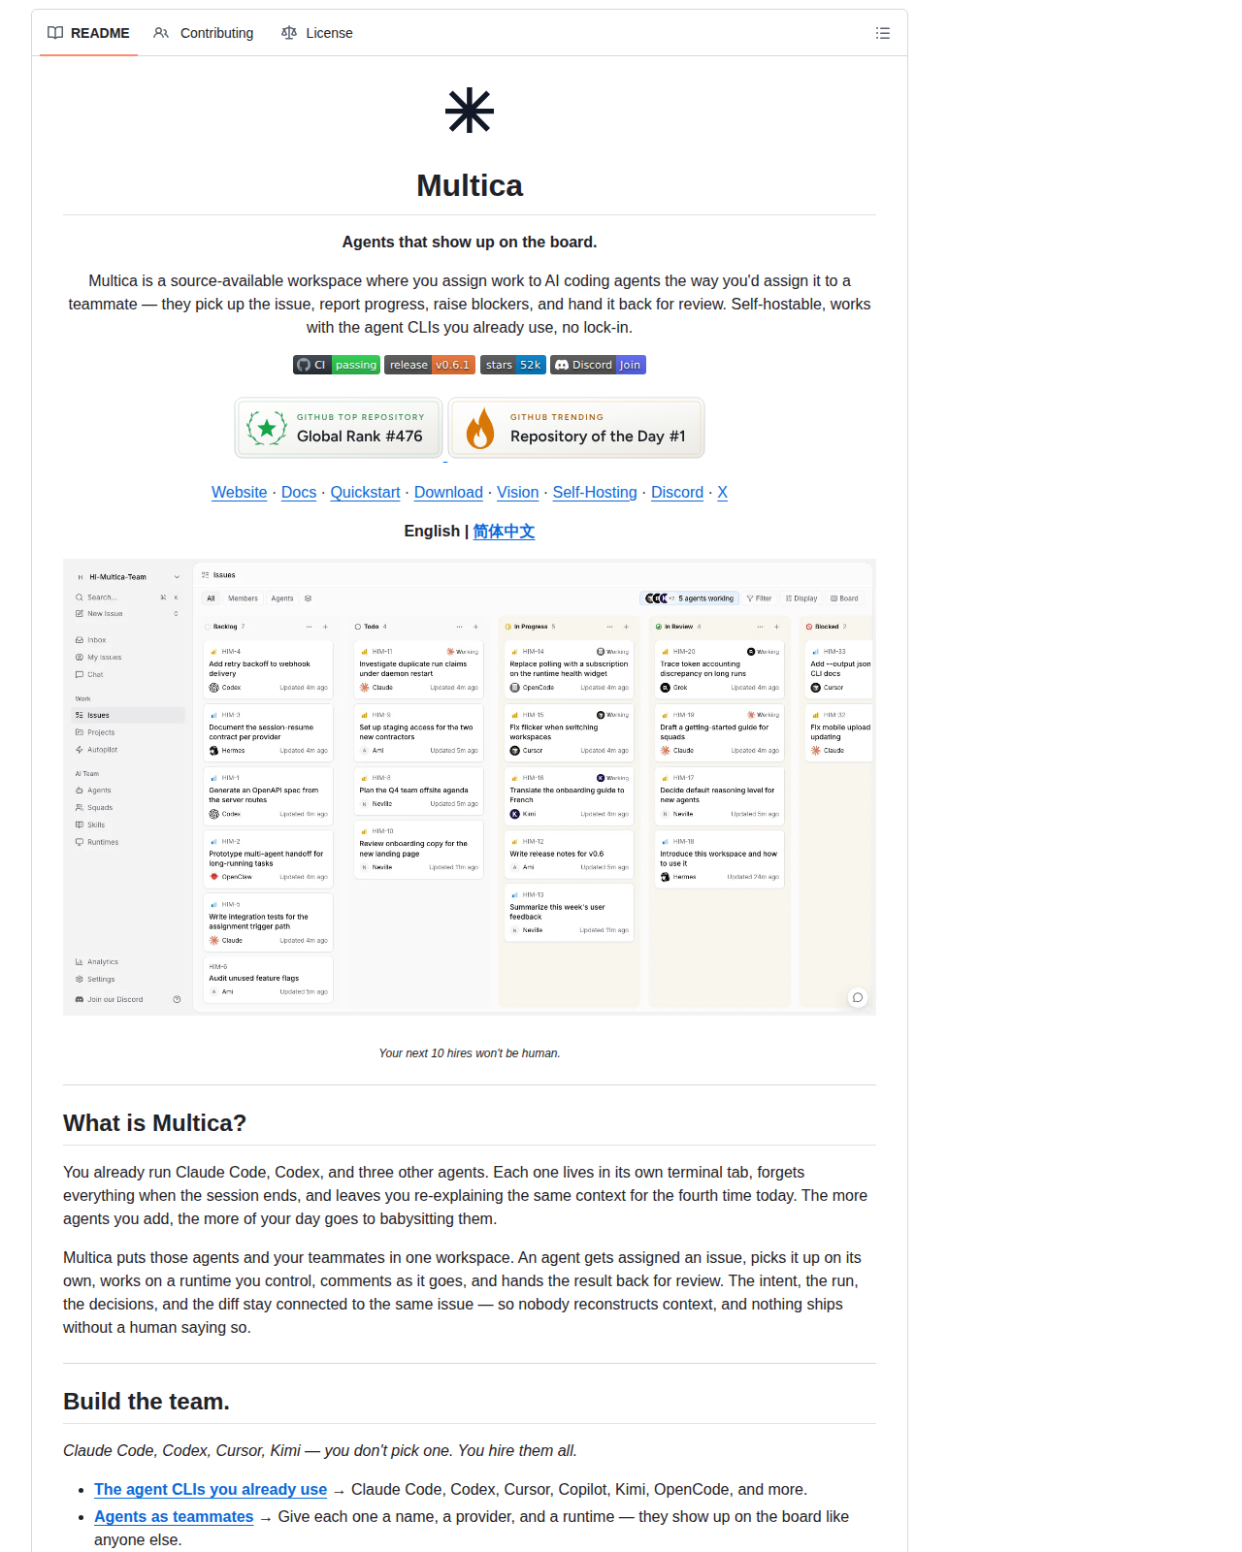Click 'Agents that show up on the board.' tagline
Viewport: 1242px width, 1552px height.
pos(470,242)
